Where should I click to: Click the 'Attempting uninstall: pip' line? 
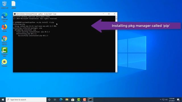pos(25,30)
